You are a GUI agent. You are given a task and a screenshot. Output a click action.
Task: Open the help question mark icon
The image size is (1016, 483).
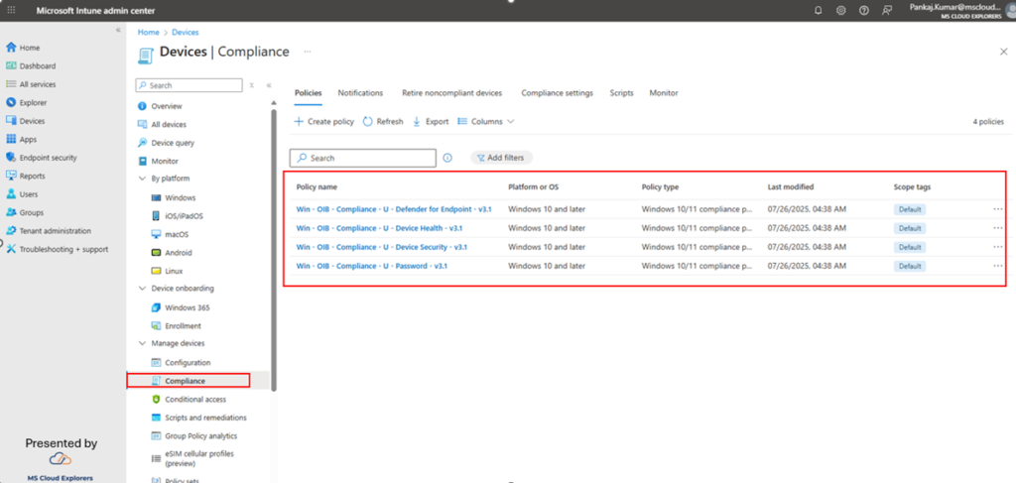864,10
